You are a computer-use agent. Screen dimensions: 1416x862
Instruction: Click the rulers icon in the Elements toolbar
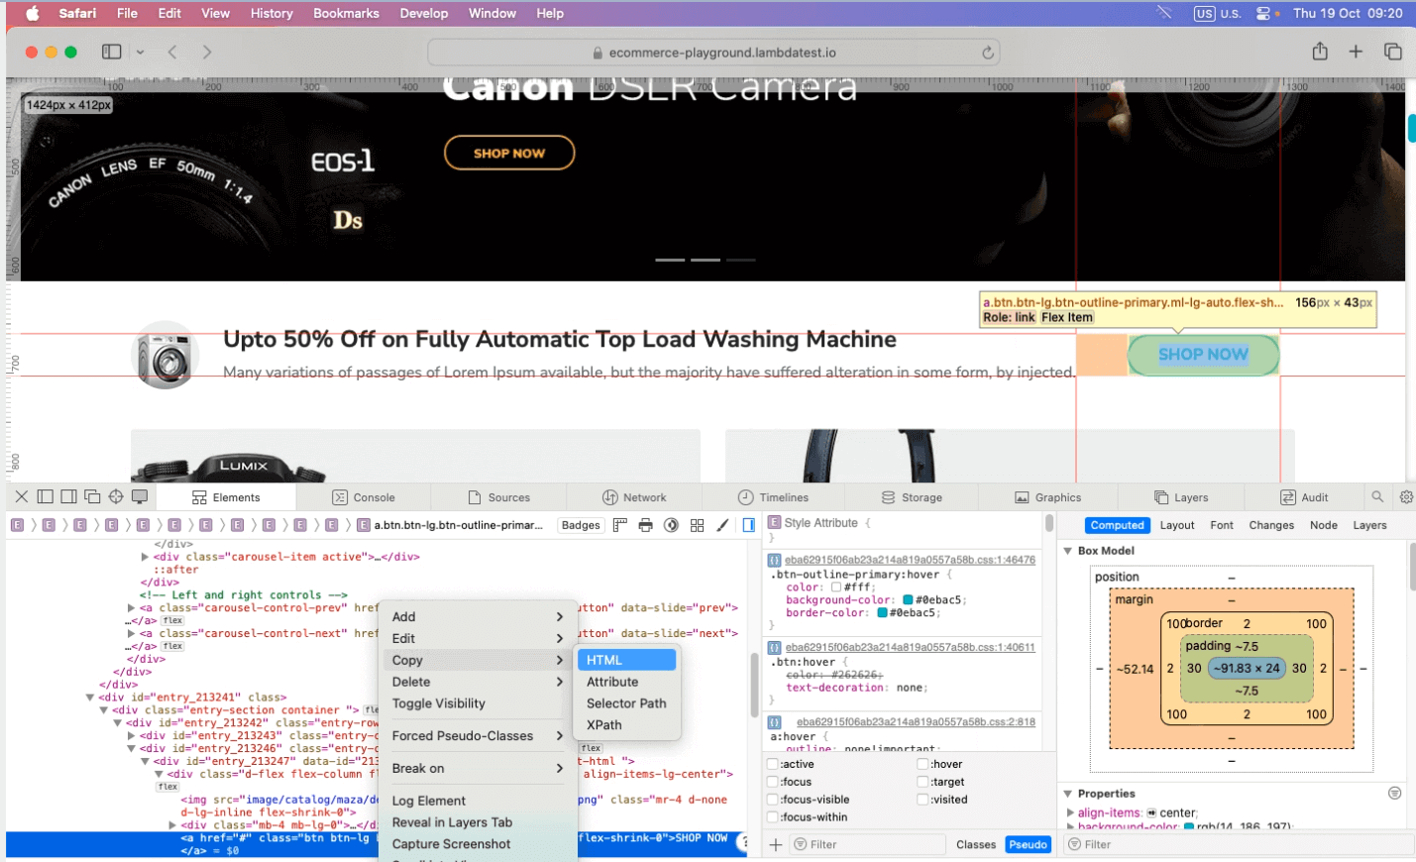(x=620, y=525)
